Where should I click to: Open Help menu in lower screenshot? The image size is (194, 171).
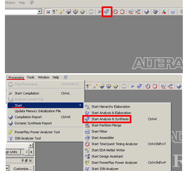(x=56, y=77)
